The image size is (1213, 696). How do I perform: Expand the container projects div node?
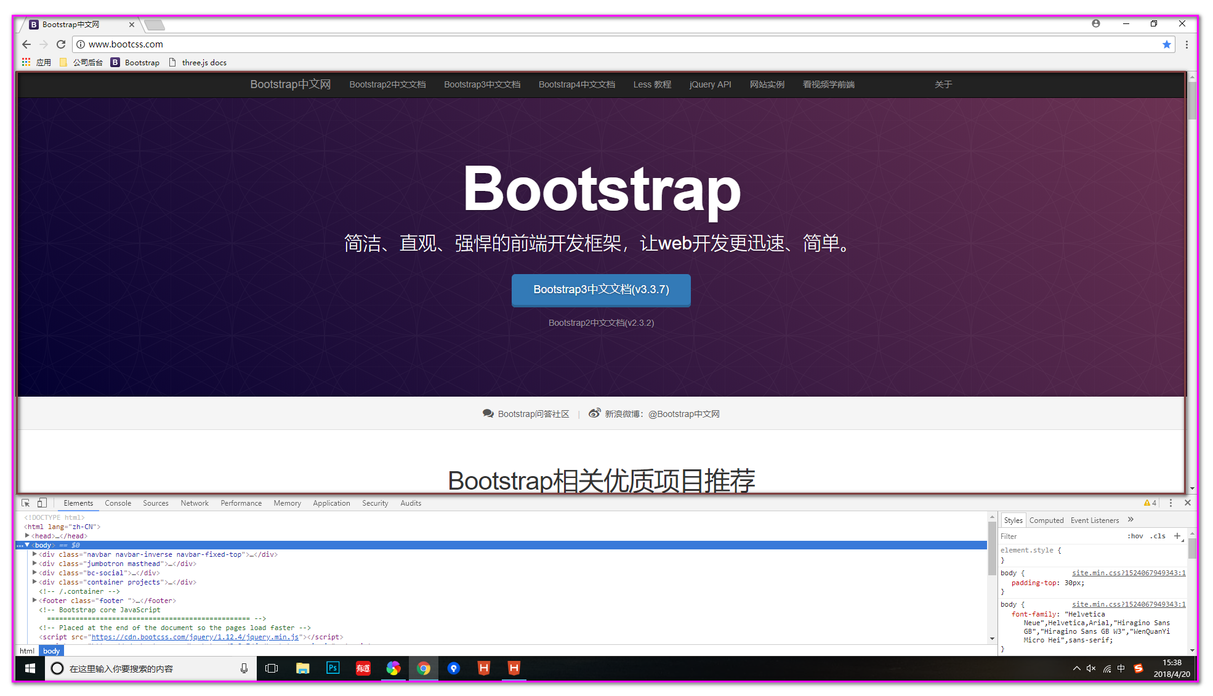pos(34,582)
